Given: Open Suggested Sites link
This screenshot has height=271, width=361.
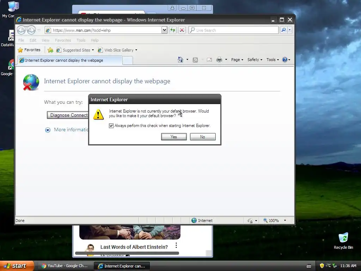Looking at the screenshot, I should tap(73, 50).
